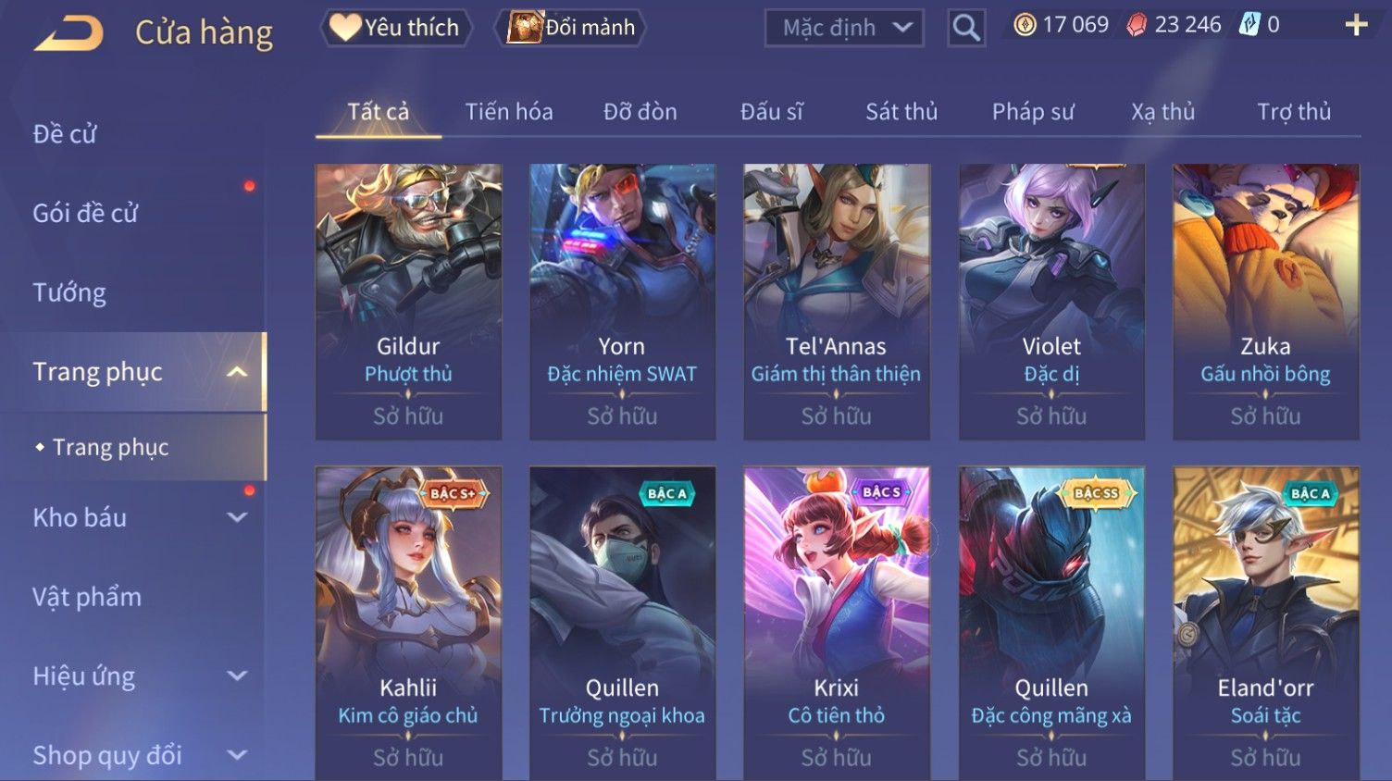
Task: Select the Violet Đặc dị skin card
Action: click(1051, 302)
